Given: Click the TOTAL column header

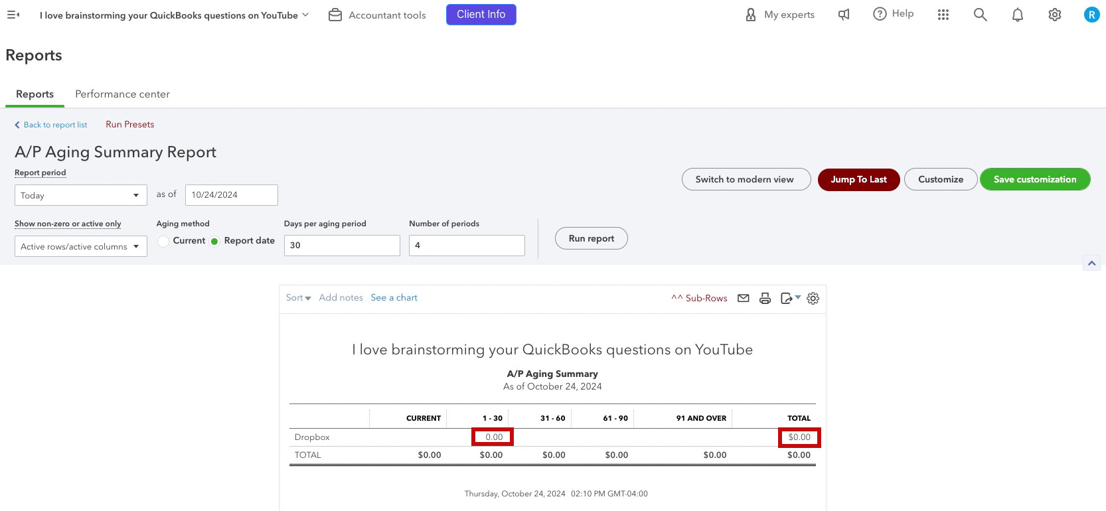Looking at the screenshot, I should tap(799, 418).
